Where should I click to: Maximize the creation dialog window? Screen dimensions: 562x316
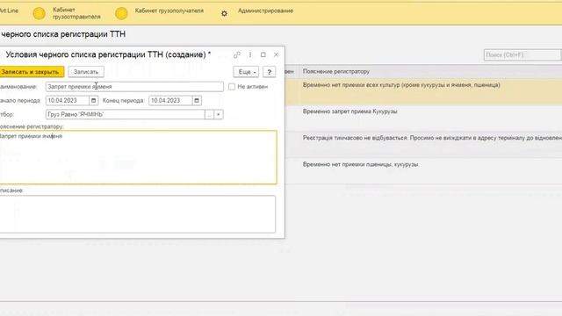pos(263,54)
